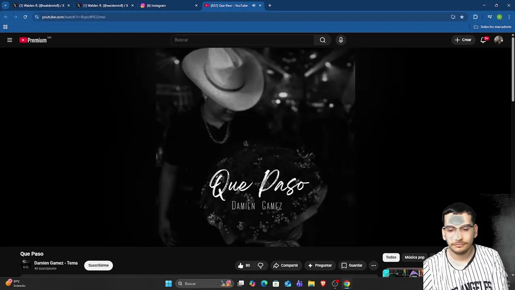View site information icon in address bar

click(37, 17)
